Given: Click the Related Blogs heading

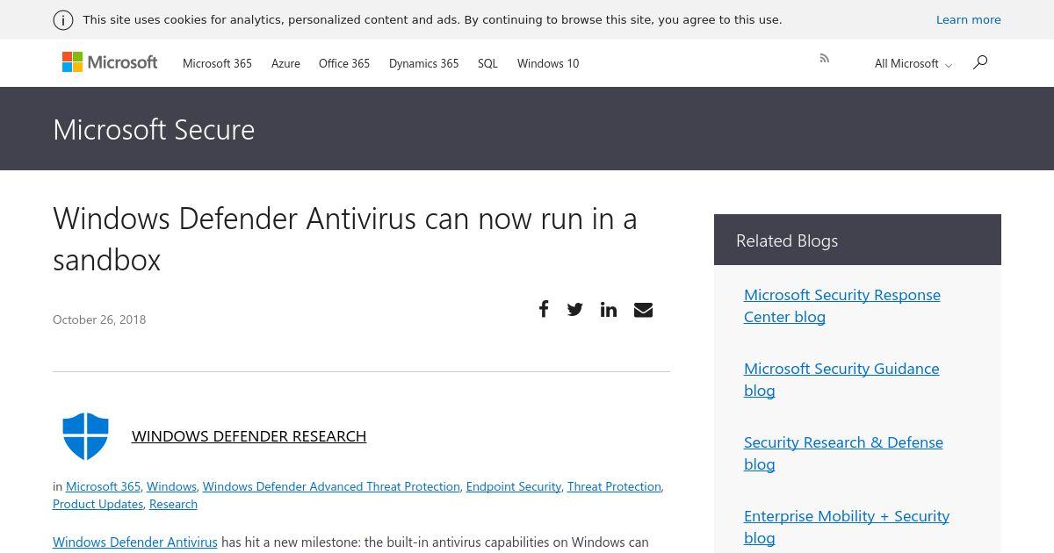Looking at the screenshot, I should click(x=787, y=241).
